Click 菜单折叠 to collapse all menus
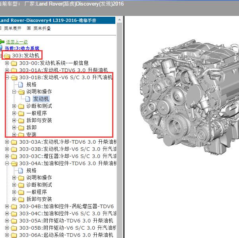 [42, 28]
